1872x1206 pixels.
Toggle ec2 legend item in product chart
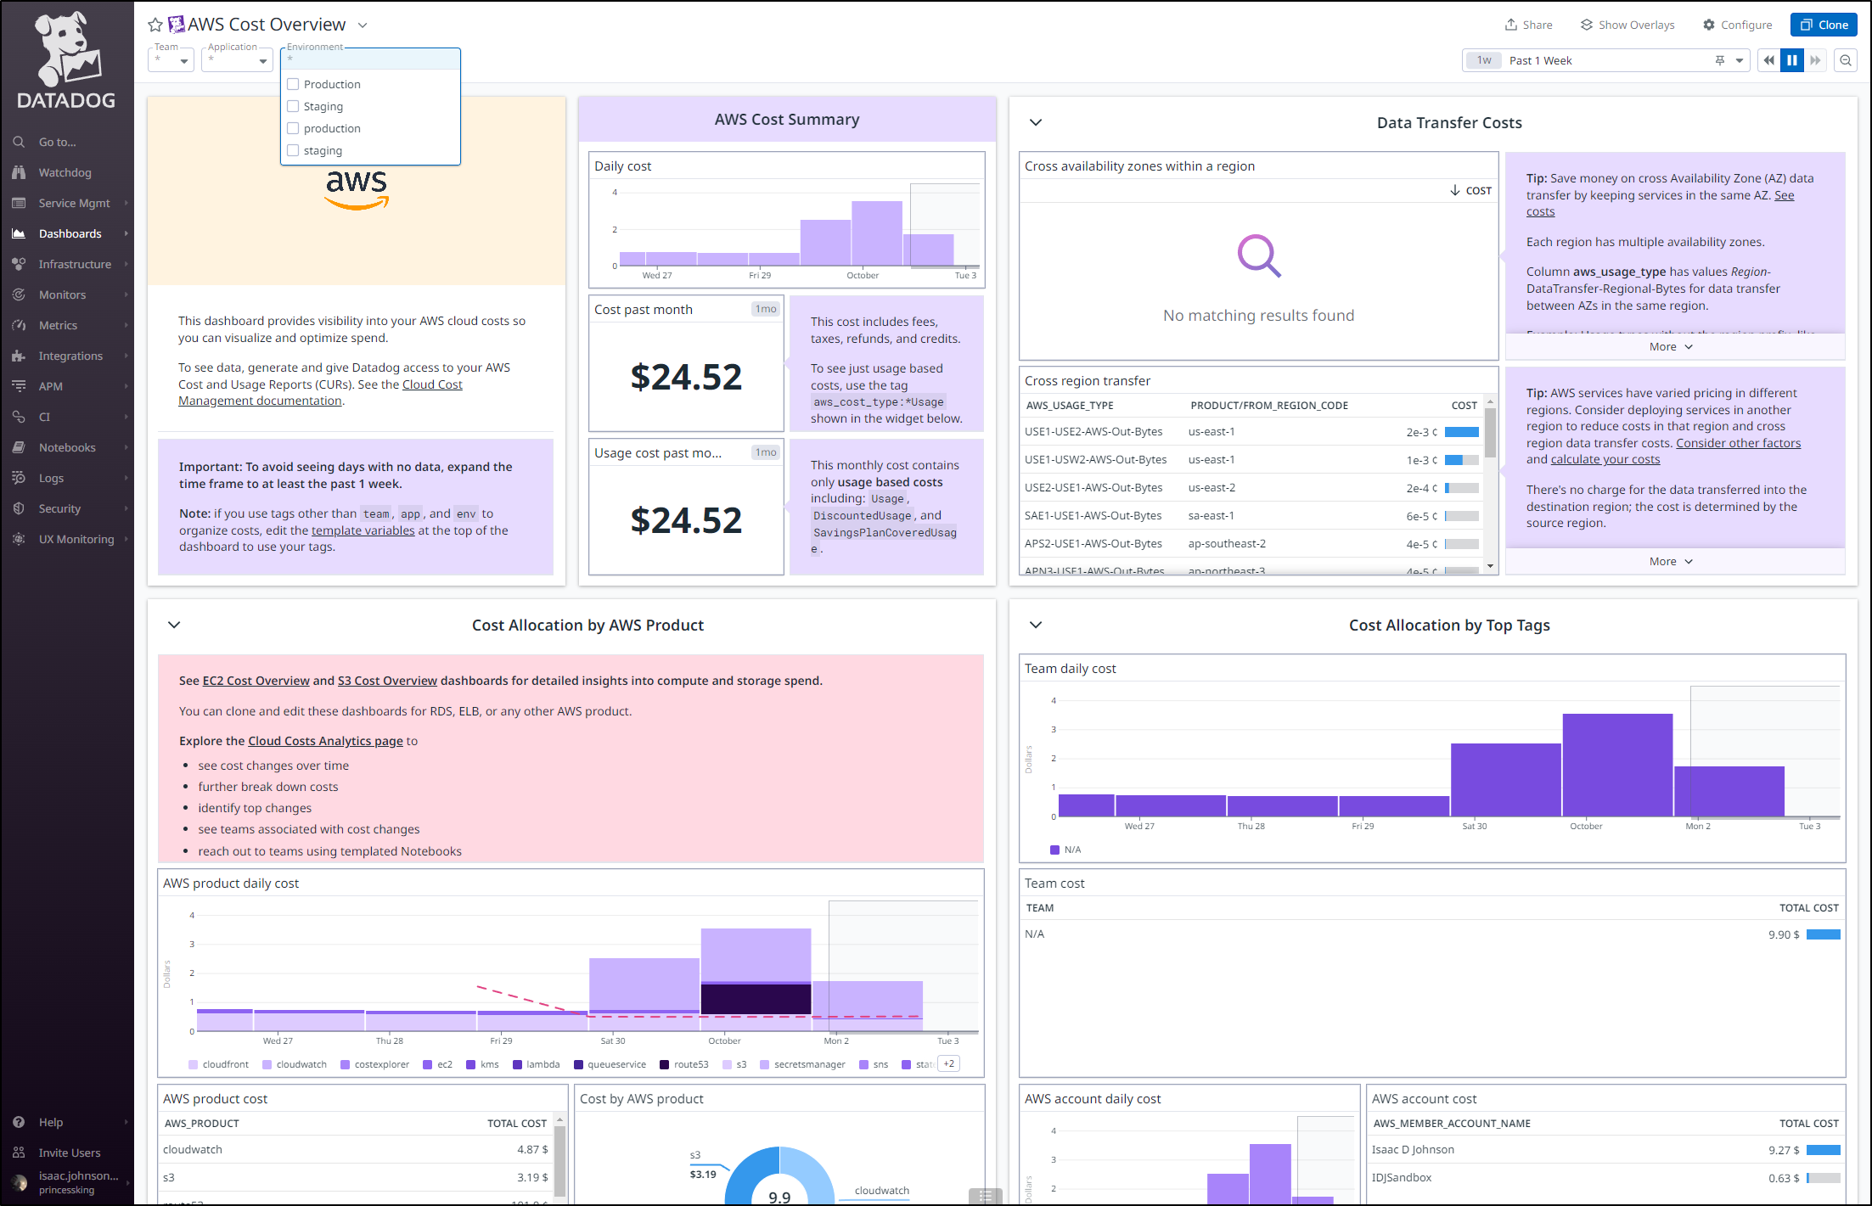click(438, 1064)
